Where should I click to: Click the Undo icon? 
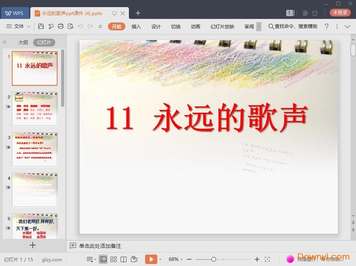coord(81,26)
